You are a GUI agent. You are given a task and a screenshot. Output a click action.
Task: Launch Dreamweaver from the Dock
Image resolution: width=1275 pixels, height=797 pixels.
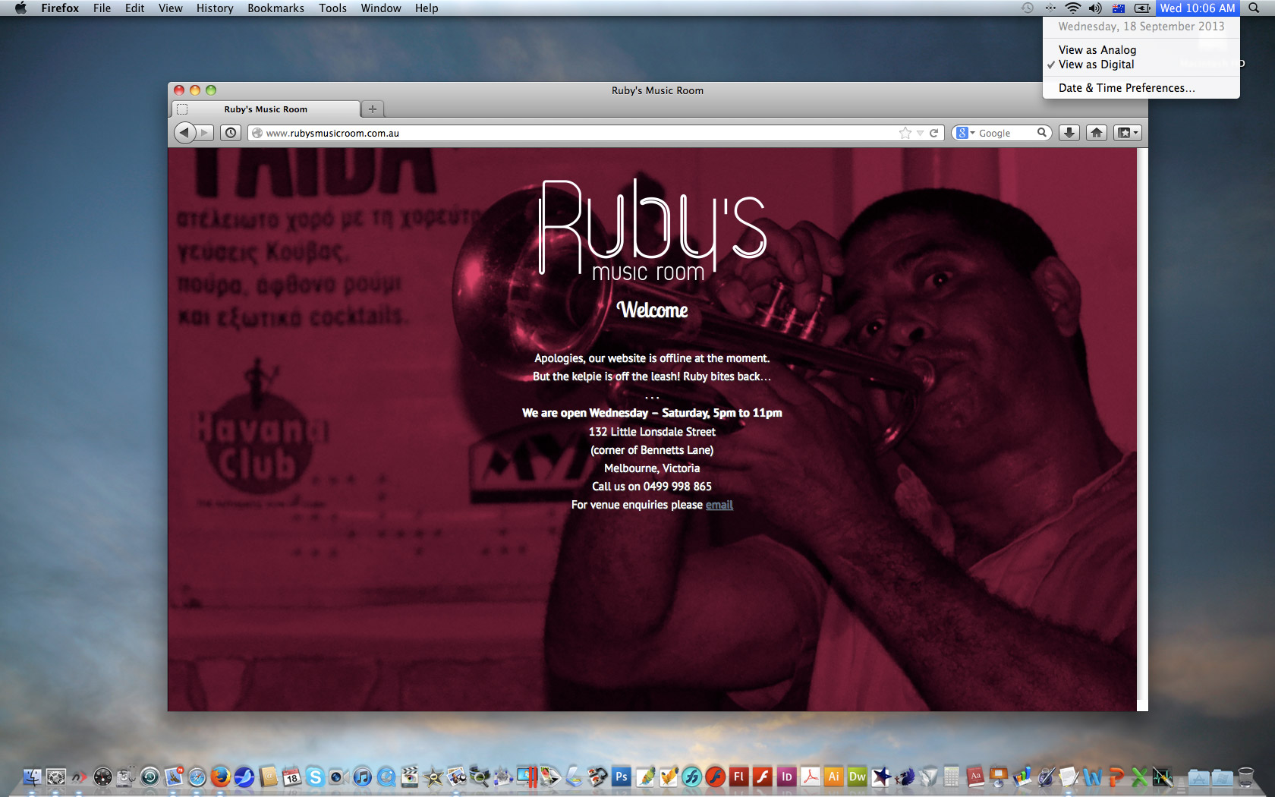(x=857, y=777)
